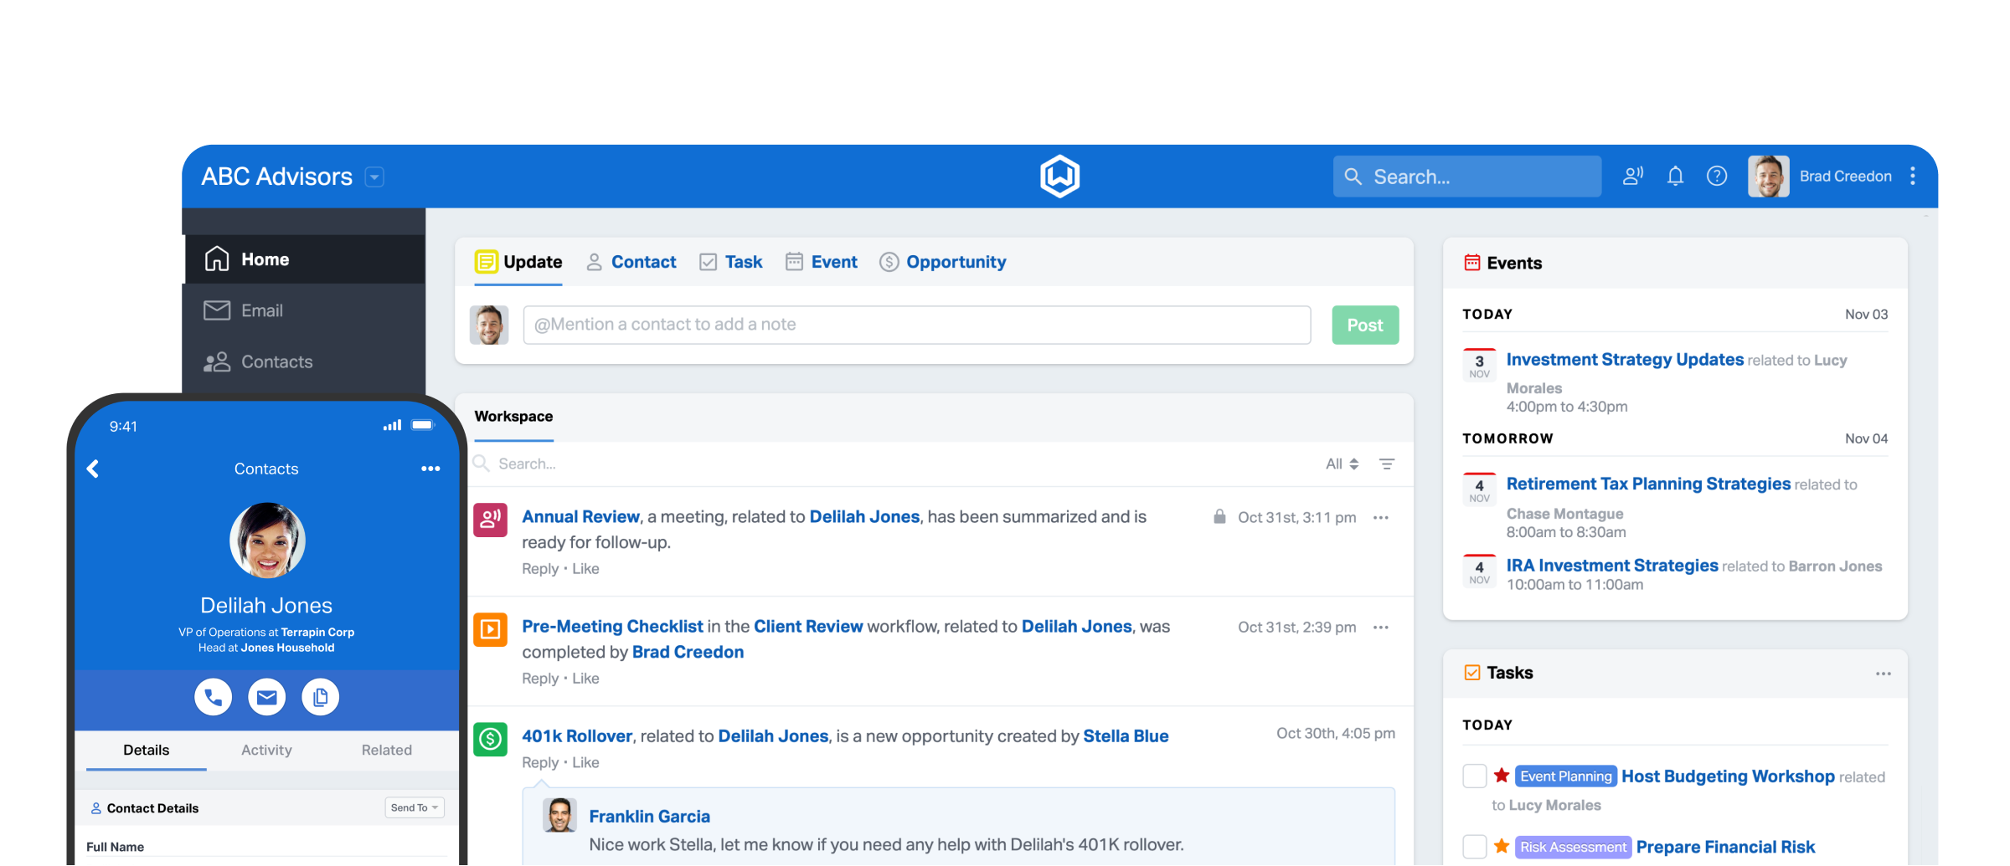Expand the ABC Advisors dropdown arrow
Image resolution: width=2010 pixels, height=866 pixels.
point(374,177)
